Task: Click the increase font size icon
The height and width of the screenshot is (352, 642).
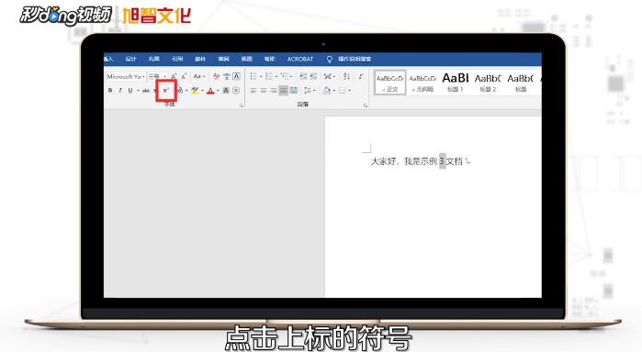Action: point(174,76)
